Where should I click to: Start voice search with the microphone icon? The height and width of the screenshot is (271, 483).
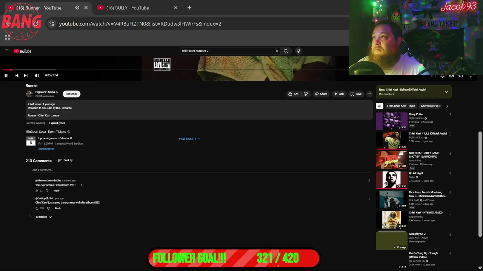(298, 51)
